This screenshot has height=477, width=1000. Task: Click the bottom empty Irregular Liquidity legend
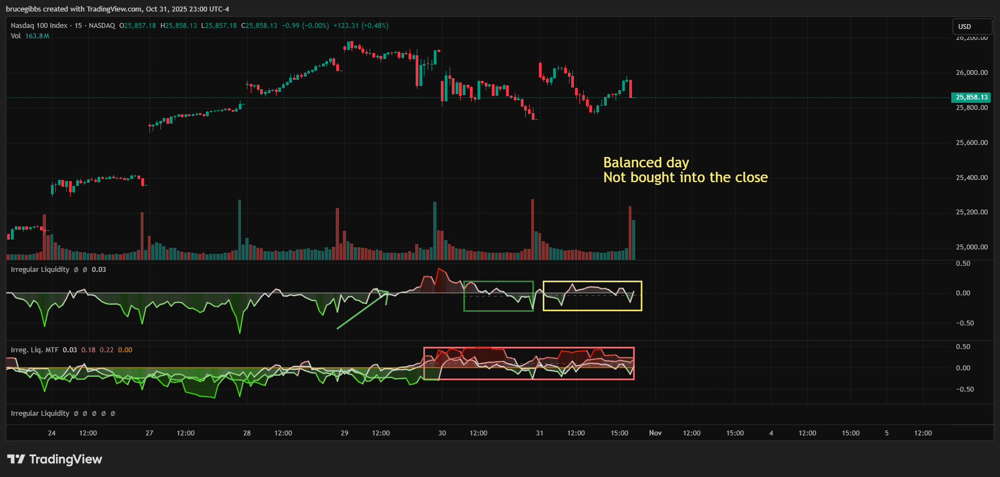(x=40, y=414)
